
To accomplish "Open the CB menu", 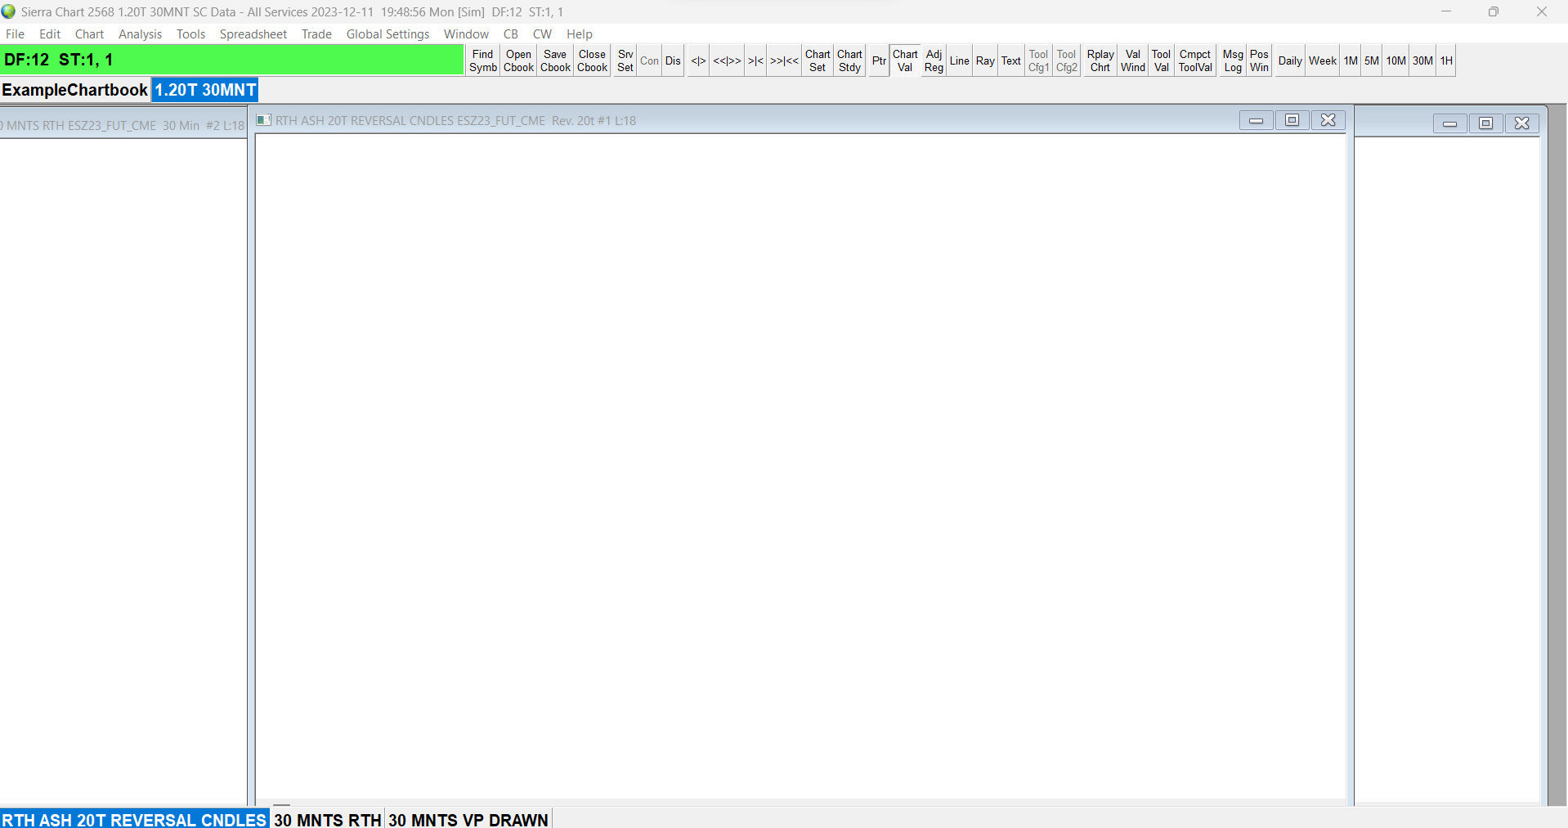I will pyautogui.click(x=511, y=34).
